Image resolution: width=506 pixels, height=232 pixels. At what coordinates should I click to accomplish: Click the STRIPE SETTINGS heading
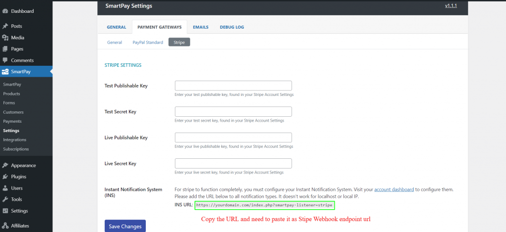point(123,65)
